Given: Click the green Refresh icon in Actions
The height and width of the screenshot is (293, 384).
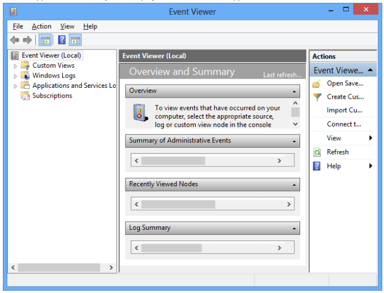Looking at the screenshot, I should [x=317, y=152].
